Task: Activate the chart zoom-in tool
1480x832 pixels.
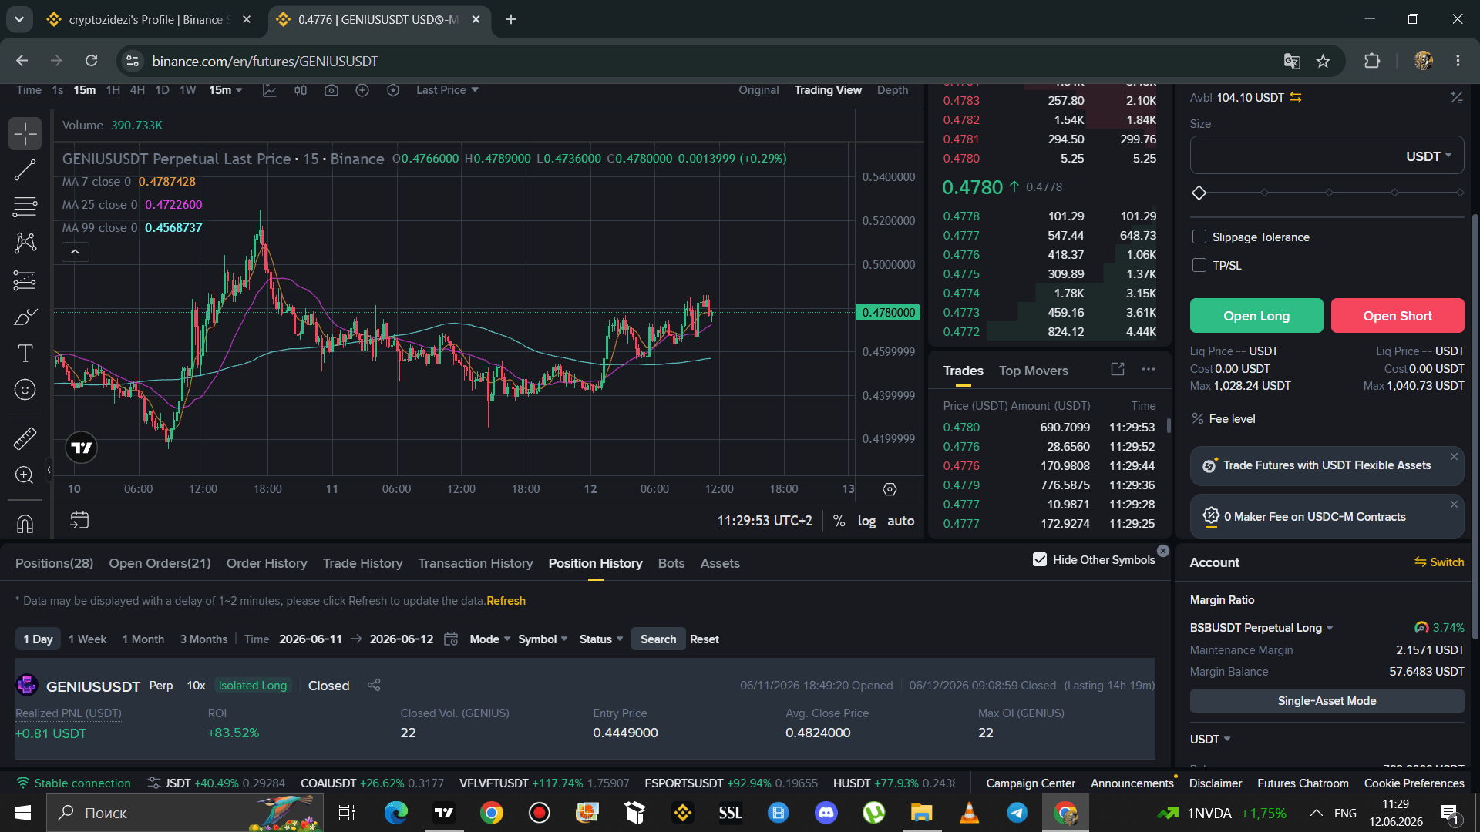Action: [x=25, y=475]
